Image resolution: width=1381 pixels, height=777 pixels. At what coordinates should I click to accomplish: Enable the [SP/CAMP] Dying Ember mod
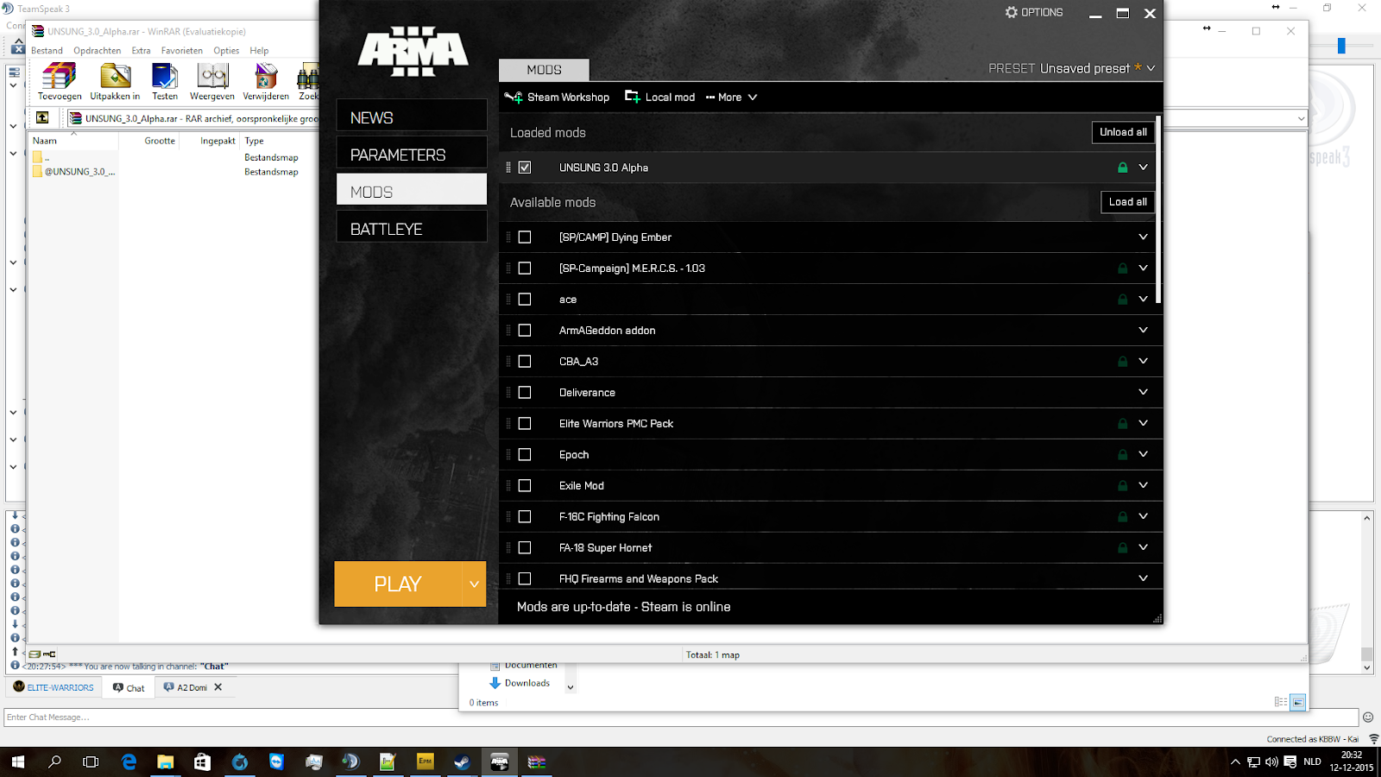pyautogui.click(x=525, y=237)
